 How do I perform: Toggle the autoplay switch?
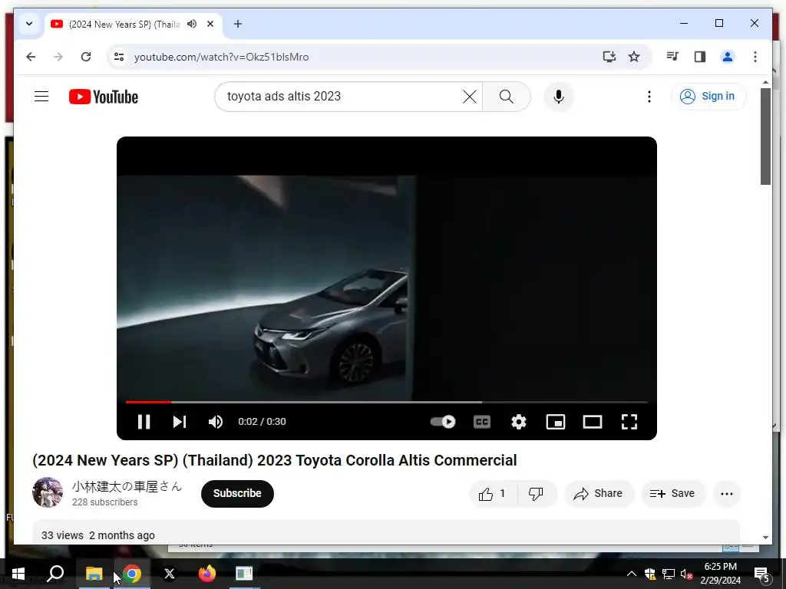coord(443,422)
